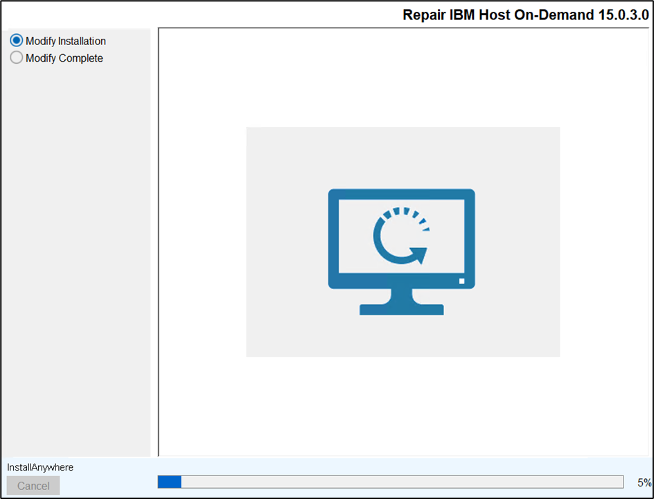Click the version number 15.0.3.0 in title
Screen dimensions: 654x499
coord(623,15)
